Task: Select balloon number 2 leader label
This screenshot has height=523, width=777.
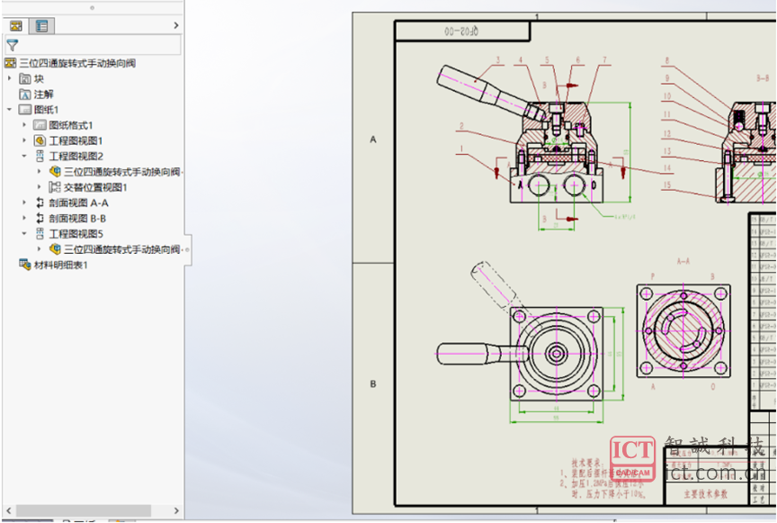Action: tap(461, 126)
